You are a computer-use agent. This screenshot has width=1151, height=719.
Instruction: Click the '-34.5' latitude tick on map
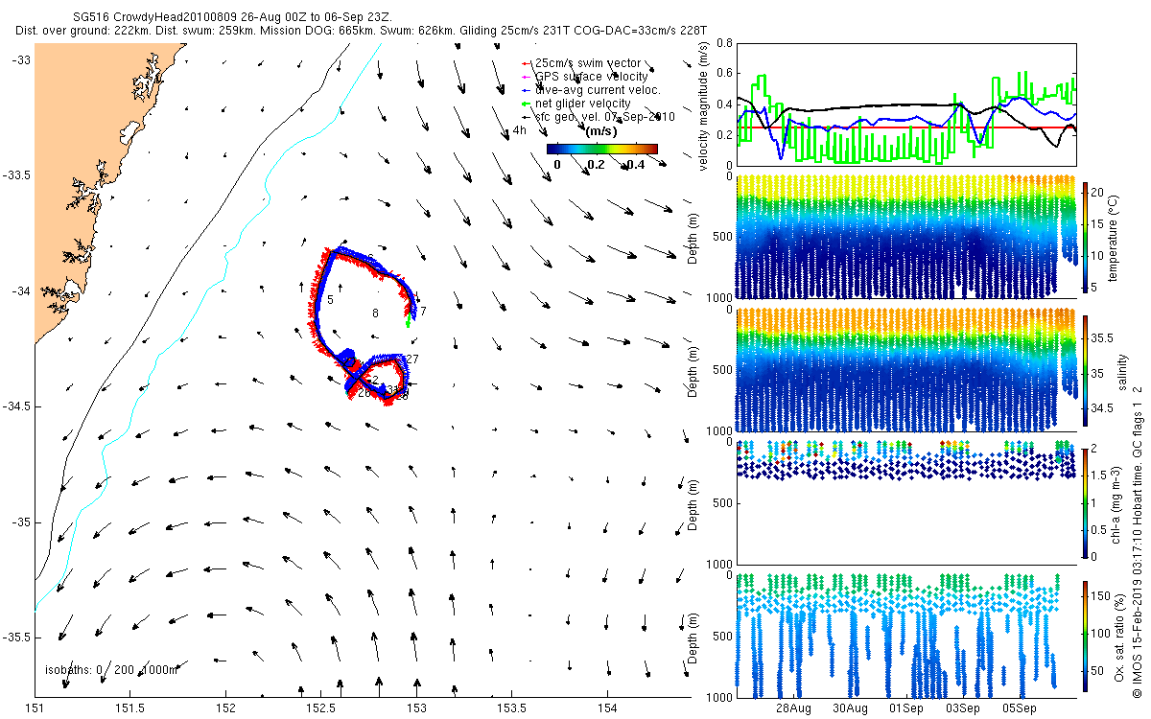[17, 406]
